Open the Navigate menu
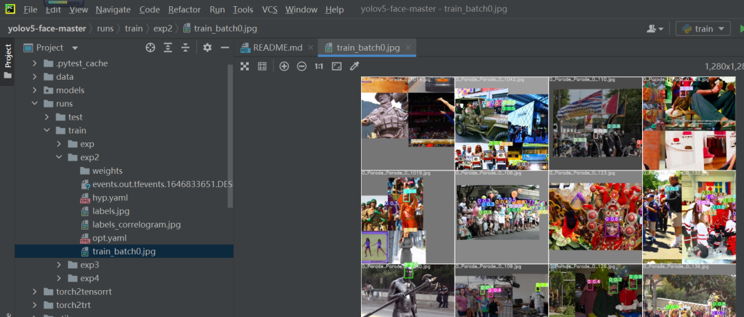 (113, 10)
